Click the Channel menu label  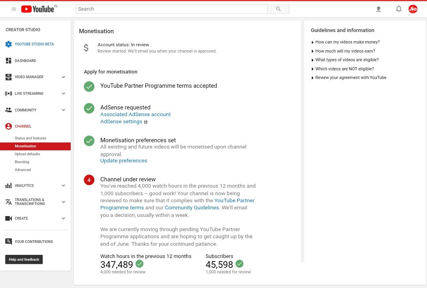coord(23,126)
